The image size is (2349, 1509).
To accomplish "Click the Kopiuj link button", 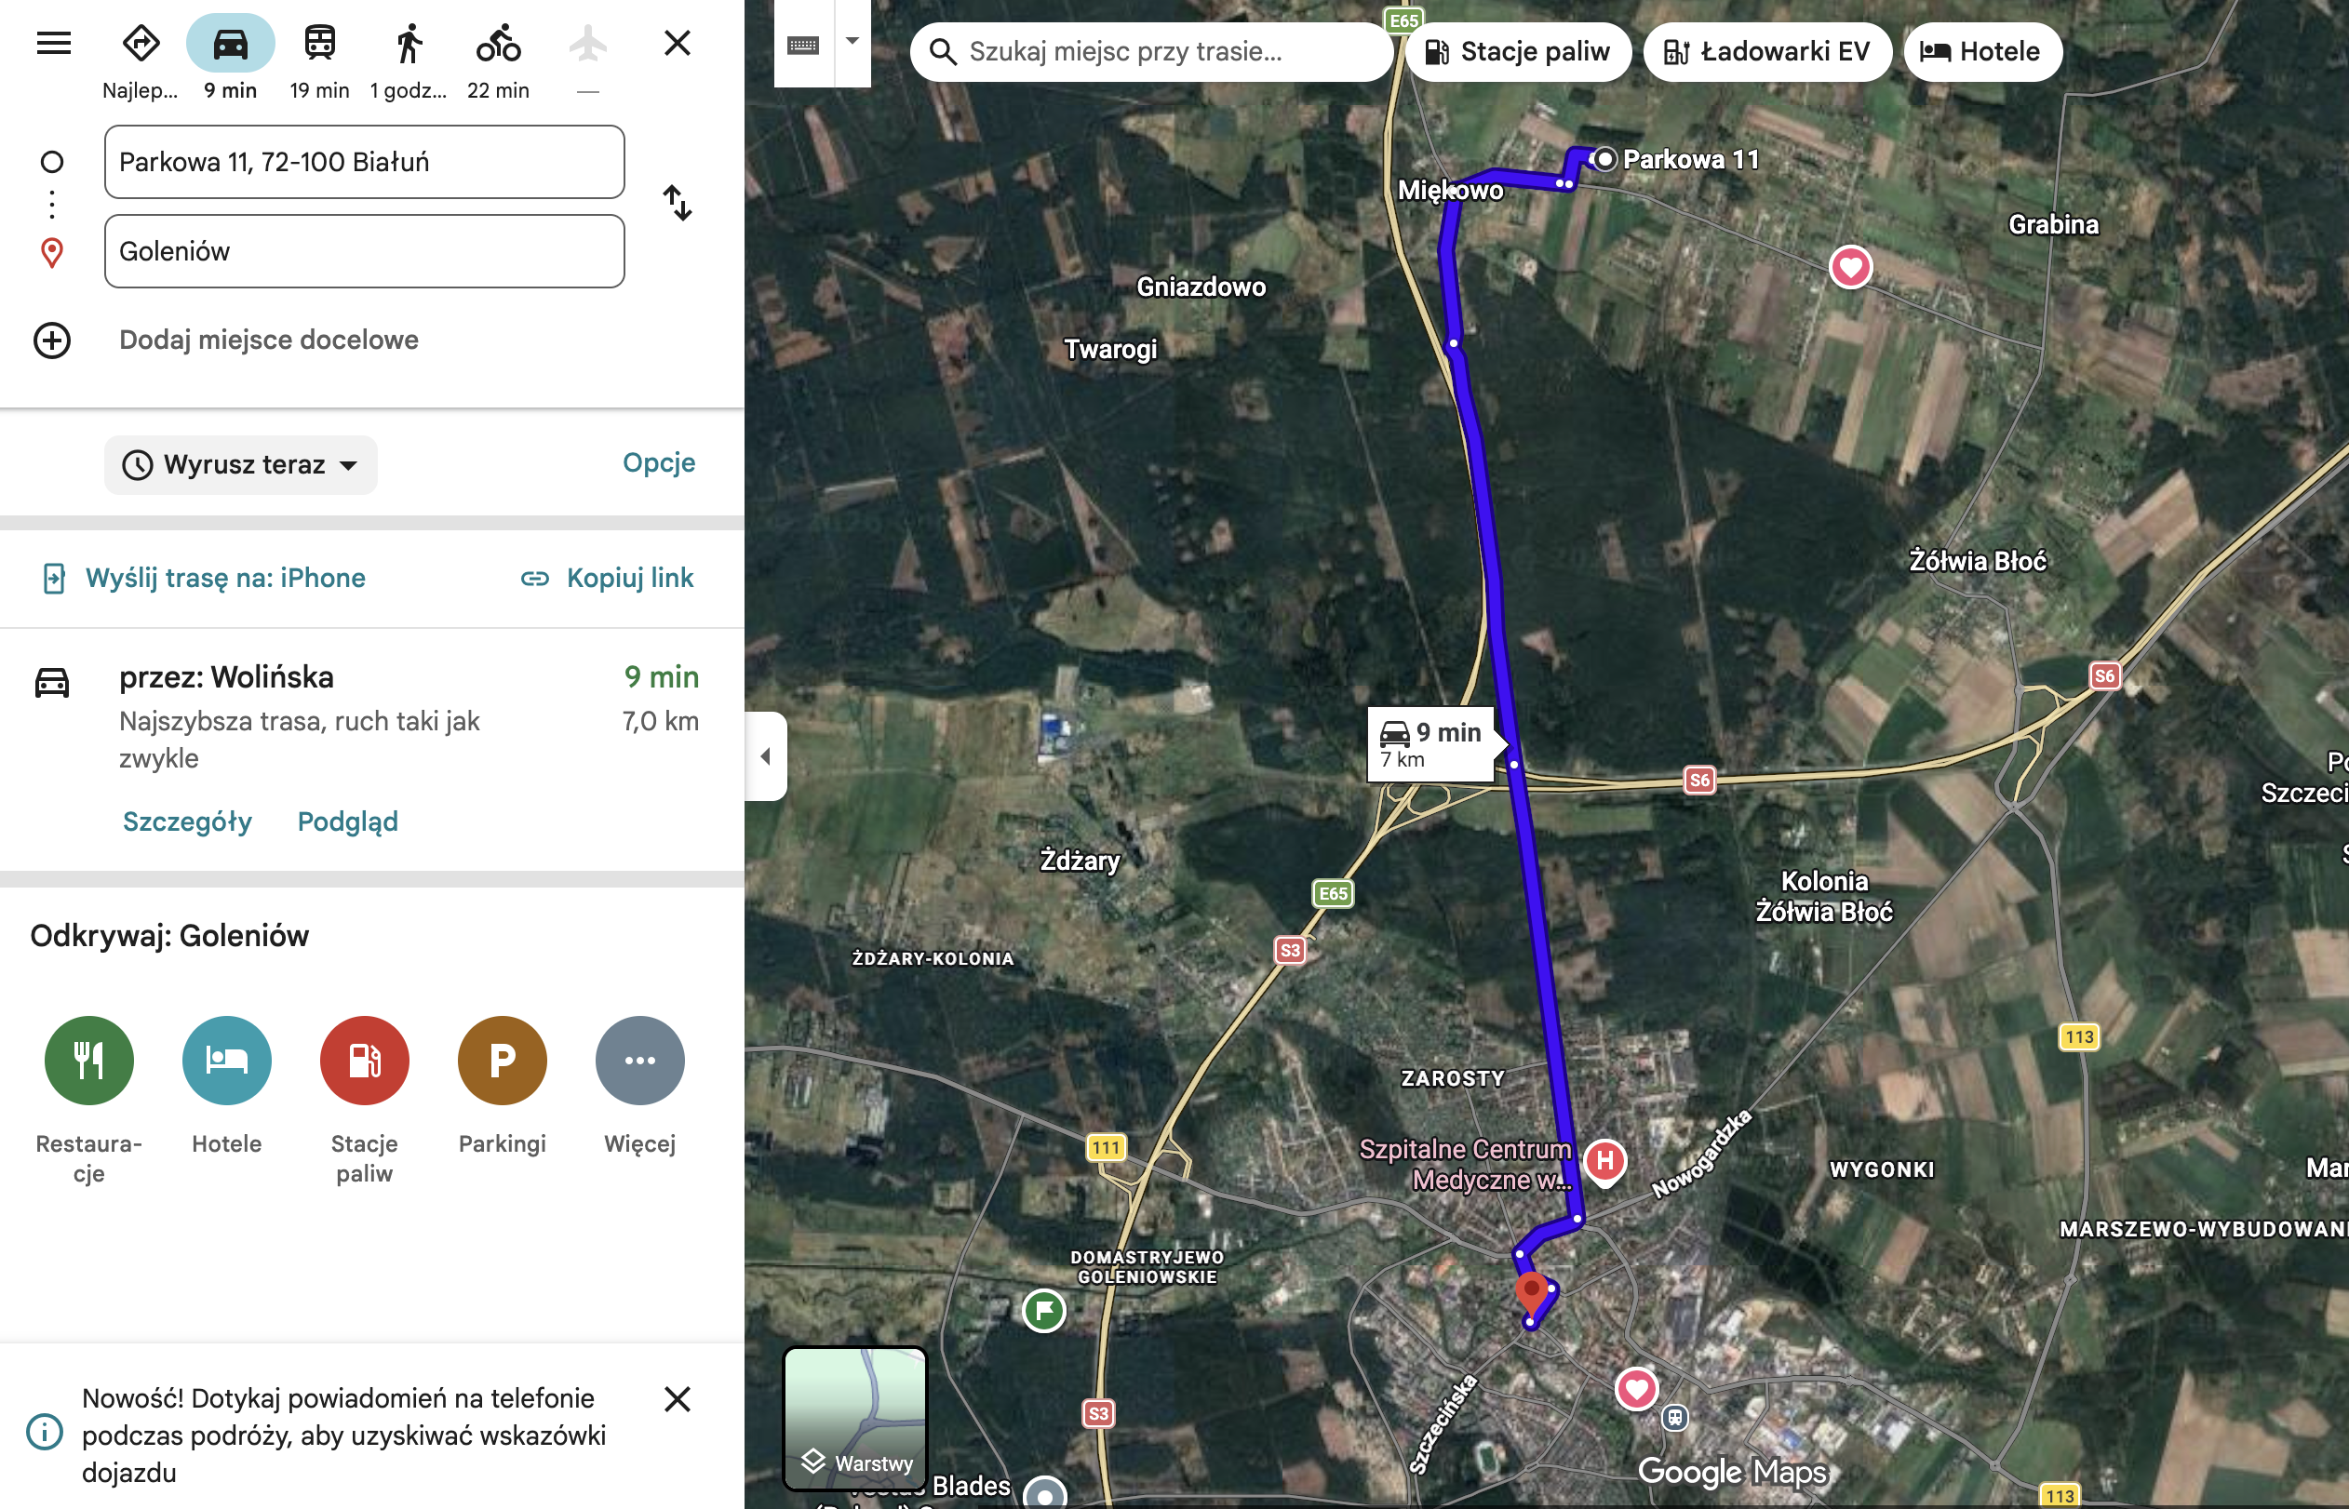I will coord(608,578).
